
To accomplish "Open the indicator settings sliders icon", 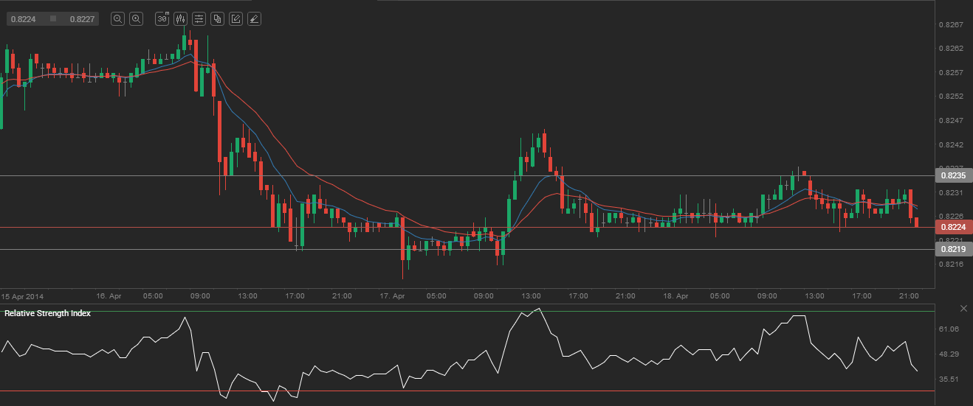I will (199, 19).
